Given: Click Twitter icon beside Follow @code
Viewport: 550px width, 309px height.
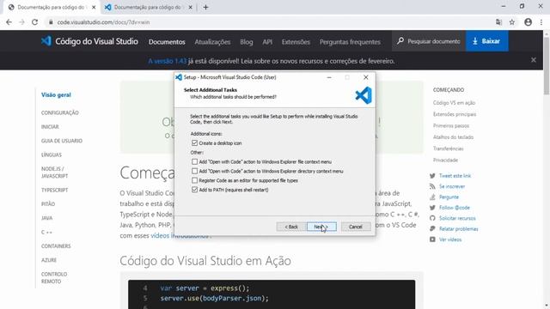Looking at the screenshot, I should click(x=432, y=208).
